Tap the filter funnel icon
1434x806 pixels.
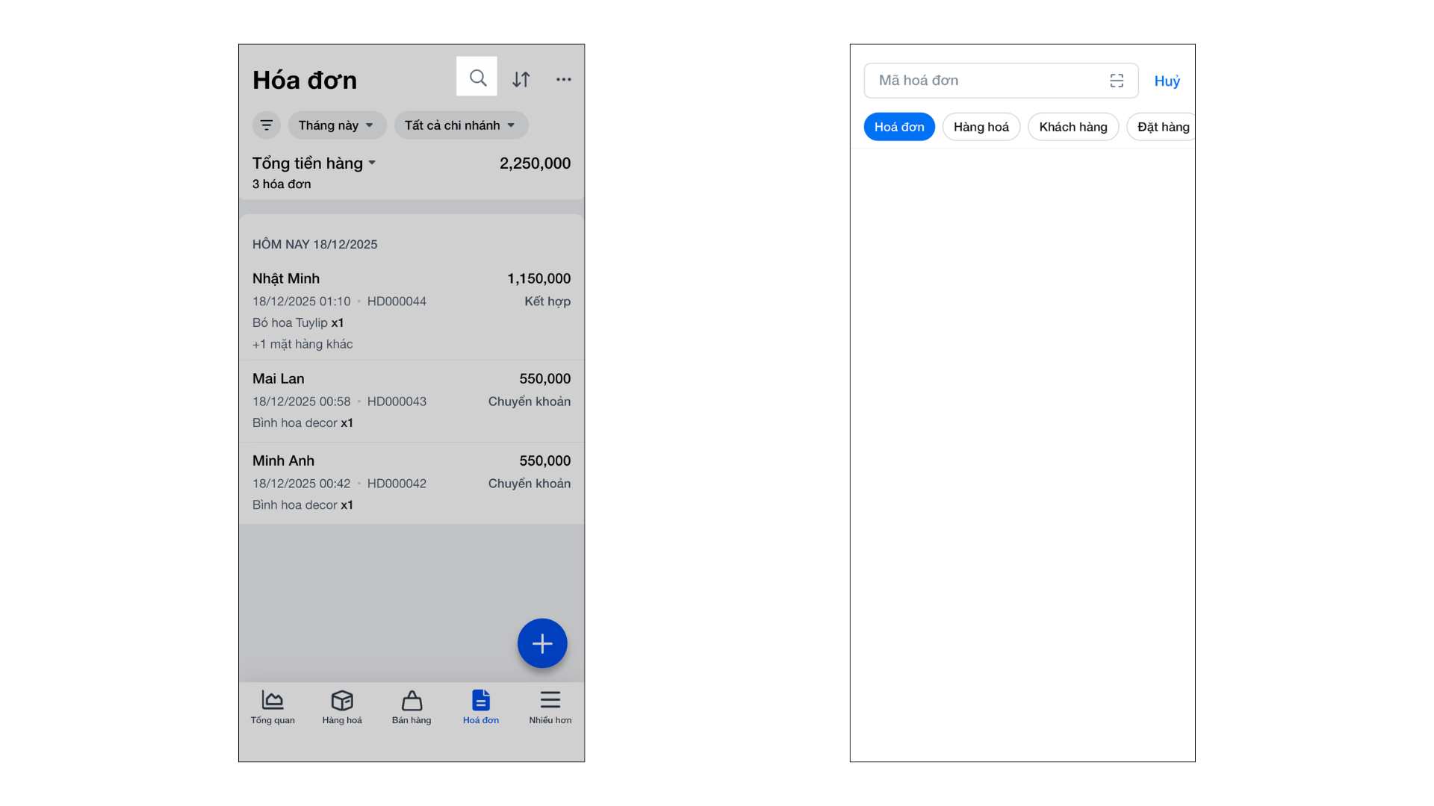click(x=267, y=125)
